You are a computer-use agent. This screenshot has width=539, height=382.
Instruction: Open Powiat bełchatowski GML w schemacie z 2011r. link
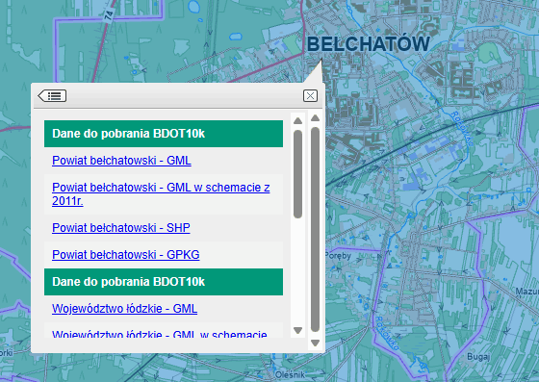(161, 194)
